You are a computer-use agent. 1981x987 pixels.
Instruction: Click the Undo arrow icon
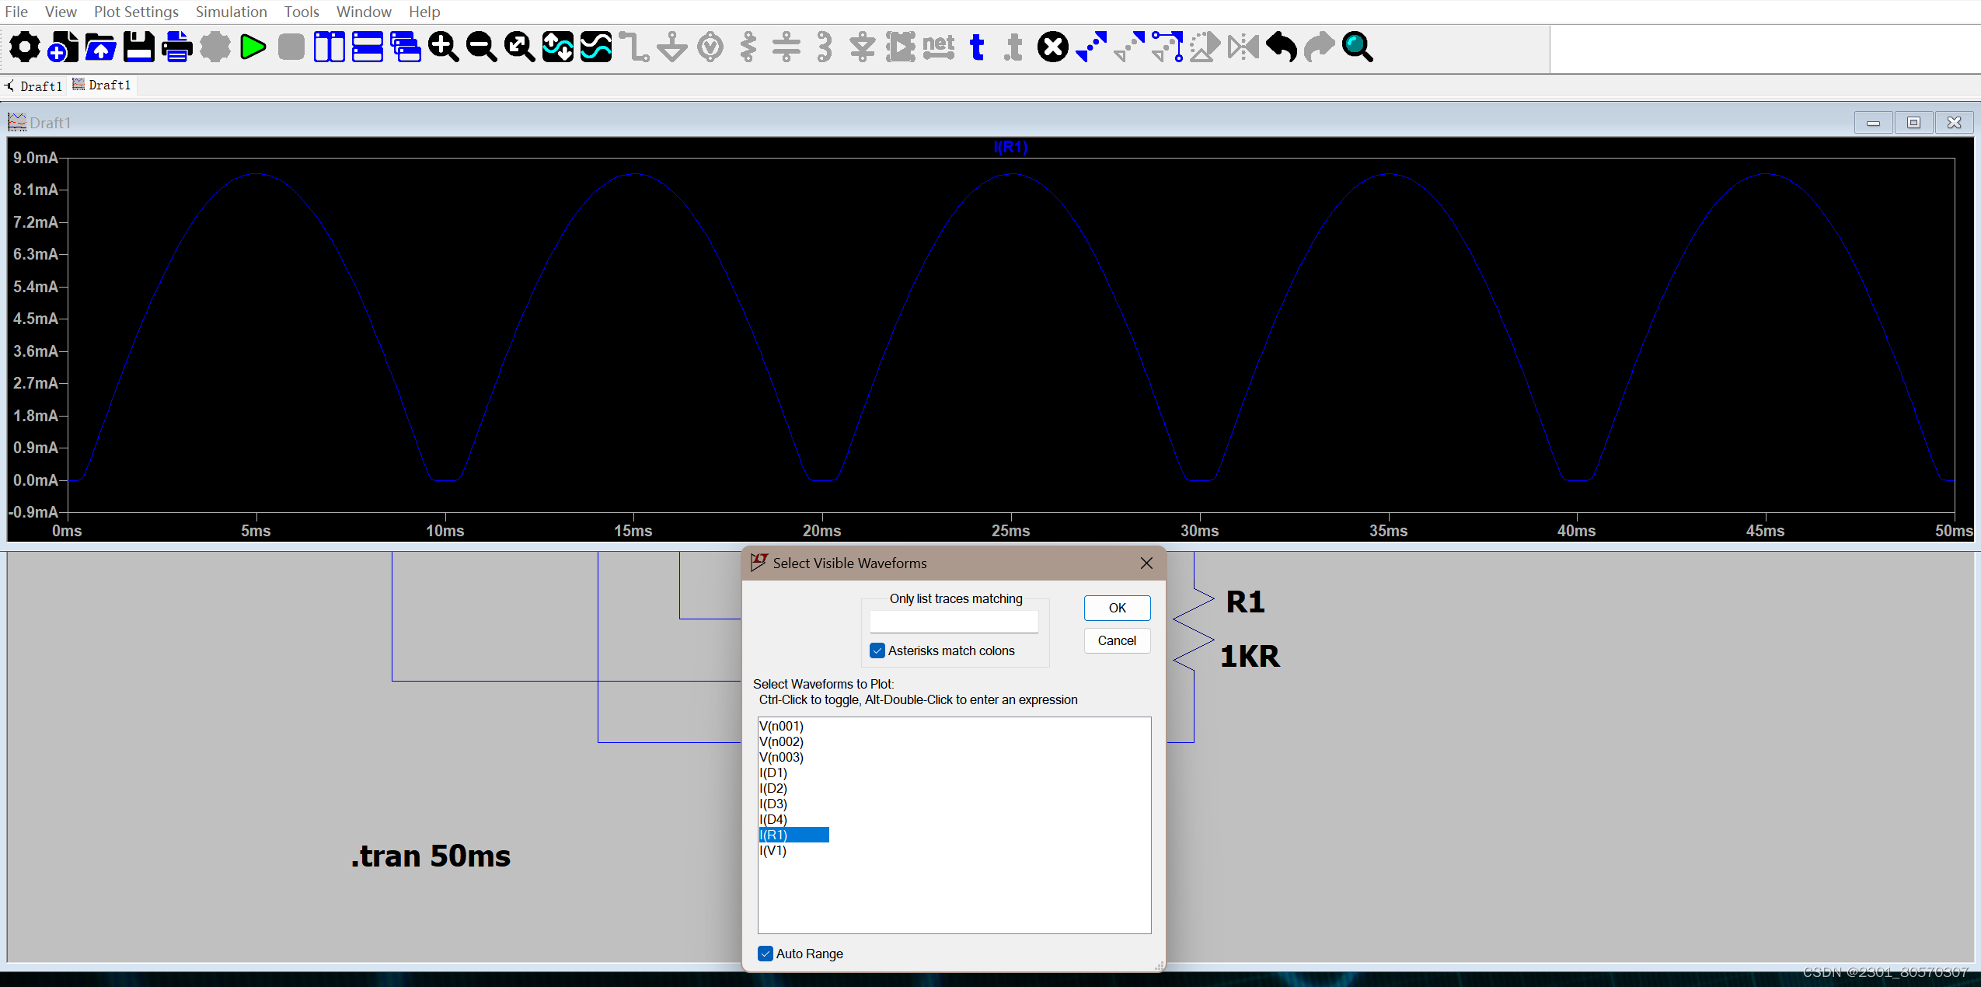[x=1281, y=47]
